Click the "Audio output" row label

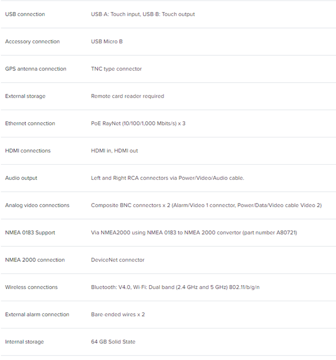point(21,178)
